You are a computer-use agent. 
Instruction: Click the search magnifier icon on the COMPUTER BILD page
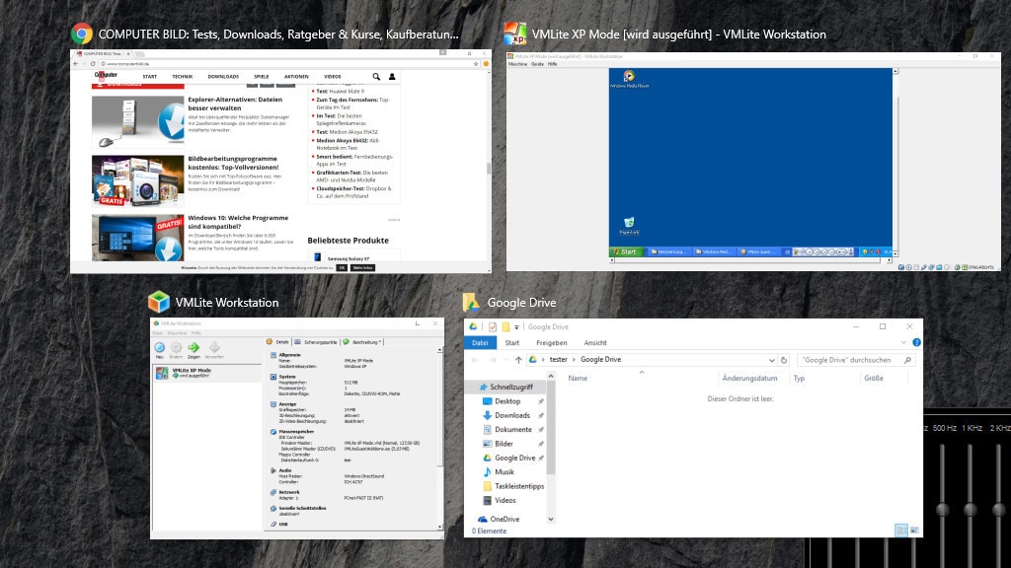(x=375, y=76)
